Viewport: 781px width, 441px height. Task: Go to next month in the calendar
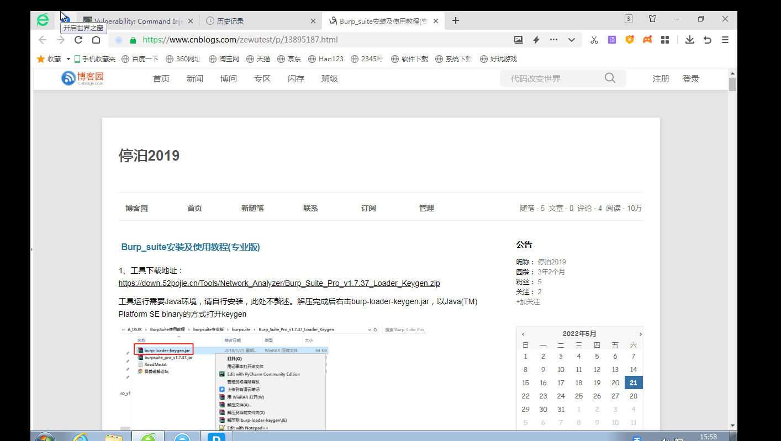pos(641,334)
